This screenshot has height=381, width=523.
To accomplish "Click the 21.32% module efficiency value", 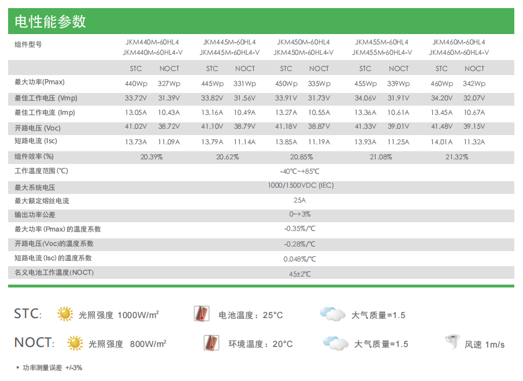I will point(457,156).
